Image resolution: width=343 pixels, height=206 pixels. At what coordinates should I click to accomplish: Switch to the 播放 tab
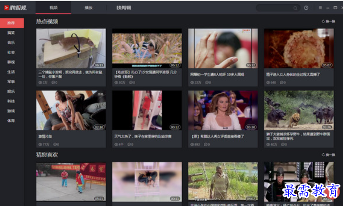(x=88, y=8)
